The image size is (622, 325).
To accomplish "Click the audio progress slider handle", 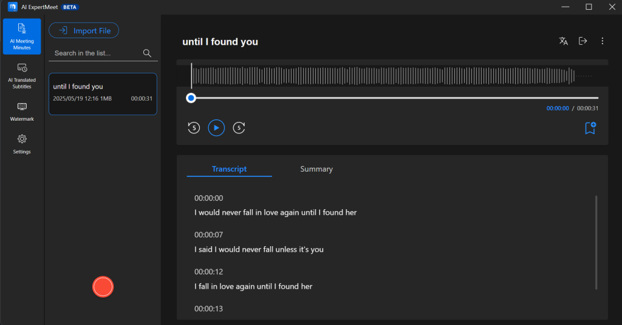I will point(191,98).
